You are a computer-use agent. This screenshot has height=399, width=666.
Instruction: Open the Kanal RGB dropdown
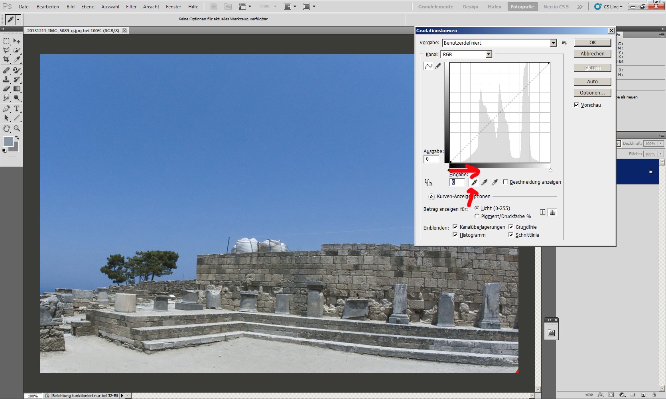click(489, 55)
